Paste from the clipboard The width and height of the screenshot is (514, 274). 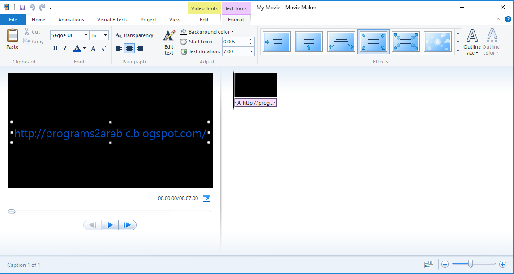click(x=13, y=39)
